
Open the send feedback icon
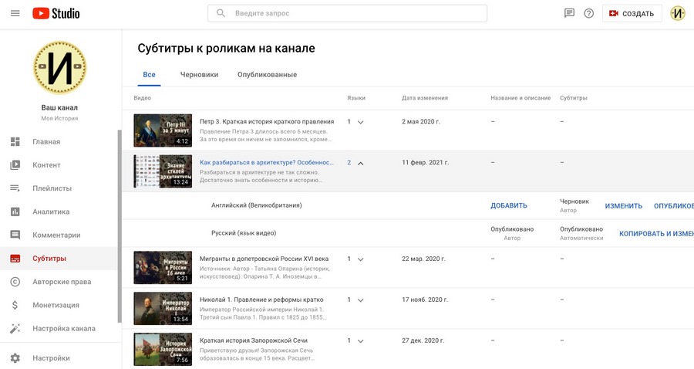coord(569,13)
